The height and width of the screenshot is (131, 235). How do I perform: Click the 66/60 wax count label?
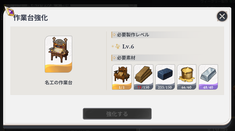click(186, 87)
